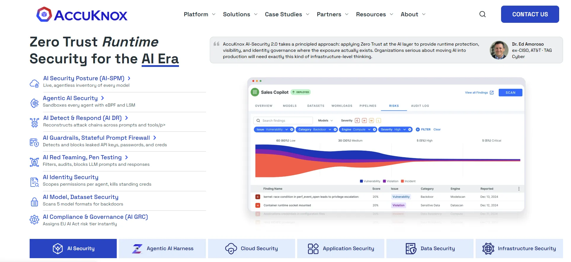
Task: Click Dr. Ed Amoroso's portrait photo
Action: pos(499,50)
